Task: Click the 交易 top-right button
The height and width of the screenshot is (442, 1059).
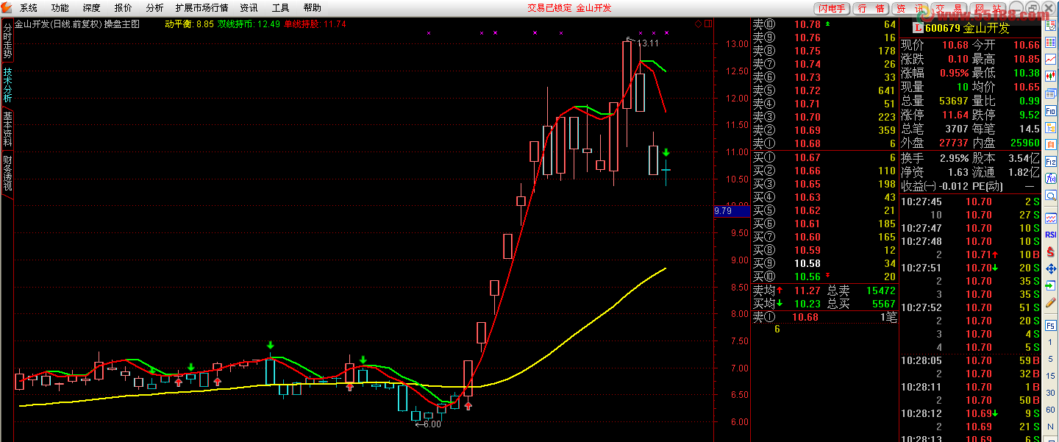Action: (x=949, y=8)
